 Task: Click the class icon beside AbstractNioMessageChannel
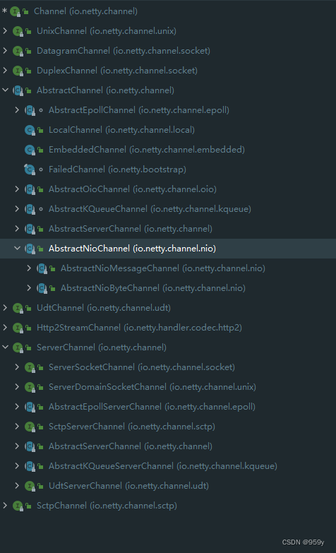coord(42,269)
